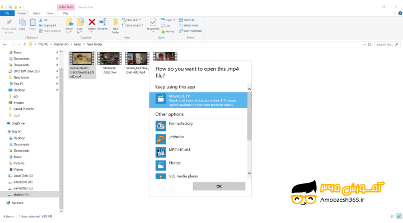Click the Pin to Quick access icon
The width and height of the screenshot is (403, 223).
pyautogui.click(x=9, y=22)
